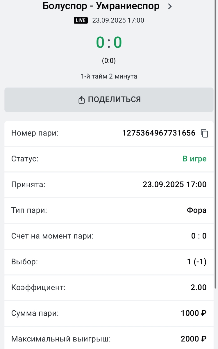Click the Максимальный выигрыш value 2000 ₽
Screen dimensions: 218x349
[194, 339]
